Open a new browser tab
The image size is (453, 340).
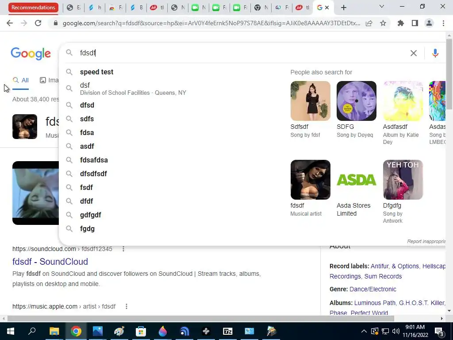[343, 8]
